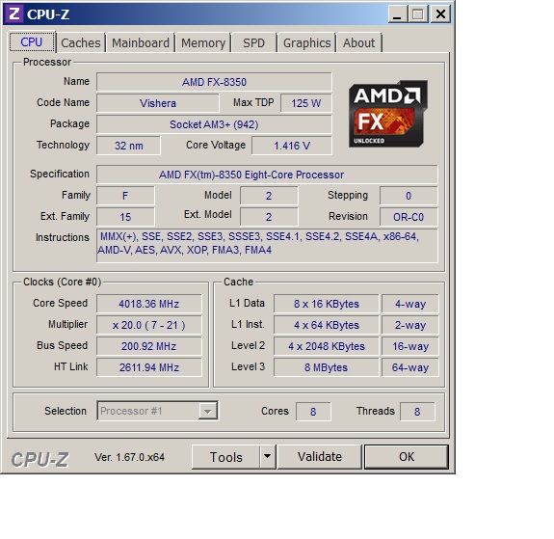Select the 200.92 MHz bus speed value
The width and height of the screenshot is (554, 539).
tap(149, 346)
